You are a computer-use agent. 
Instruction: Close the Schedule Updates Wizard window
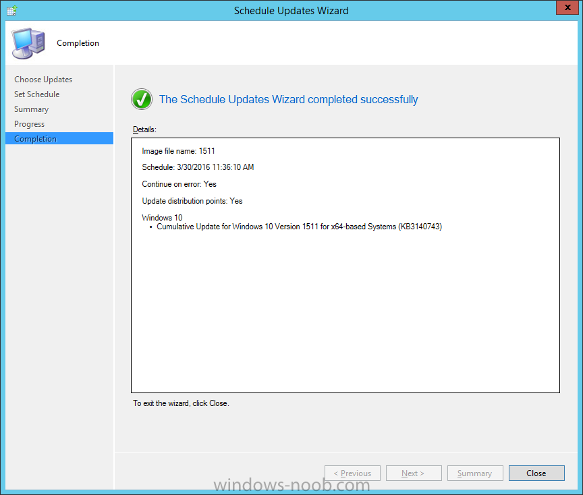coord(567,8)
